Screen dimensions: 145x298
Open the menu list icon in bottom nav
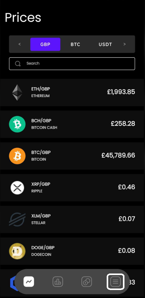pyautogui.click(x=116, y=282)
